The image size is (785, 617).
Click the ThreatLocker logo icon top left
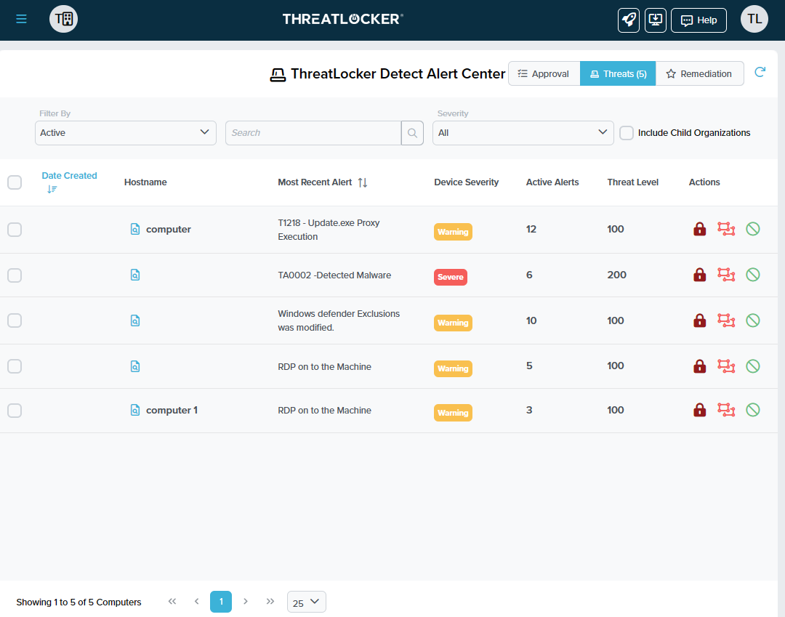(x=63, y=19)
